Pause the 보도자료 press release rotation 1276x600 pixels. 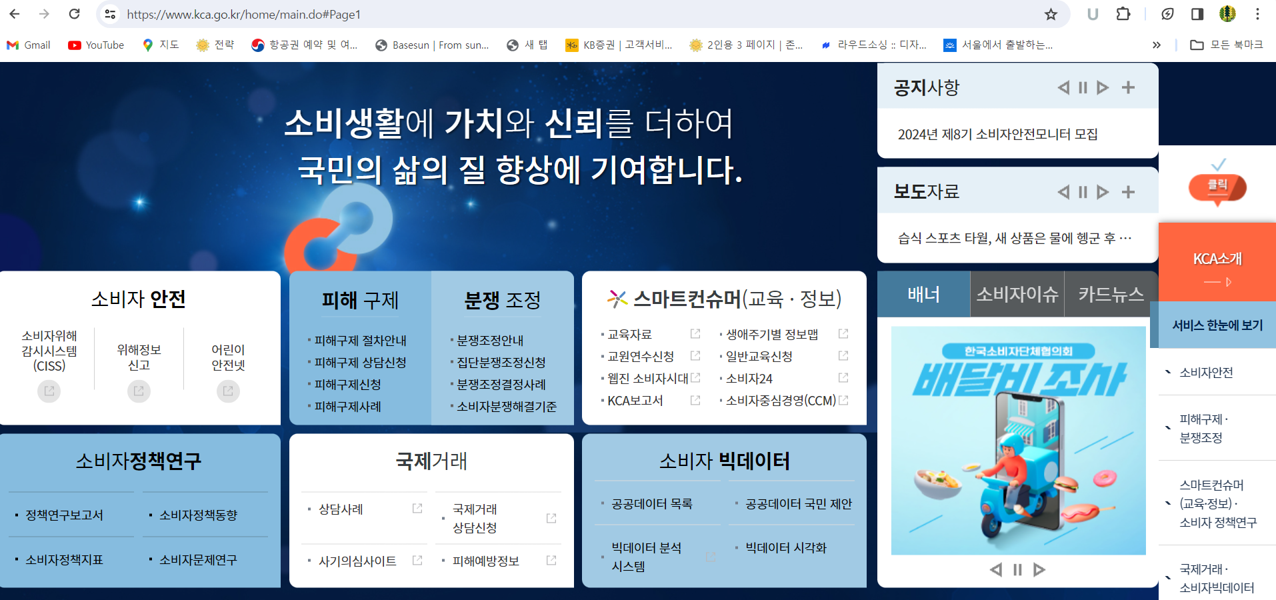pyautogui.click(x=1083, y=191)
